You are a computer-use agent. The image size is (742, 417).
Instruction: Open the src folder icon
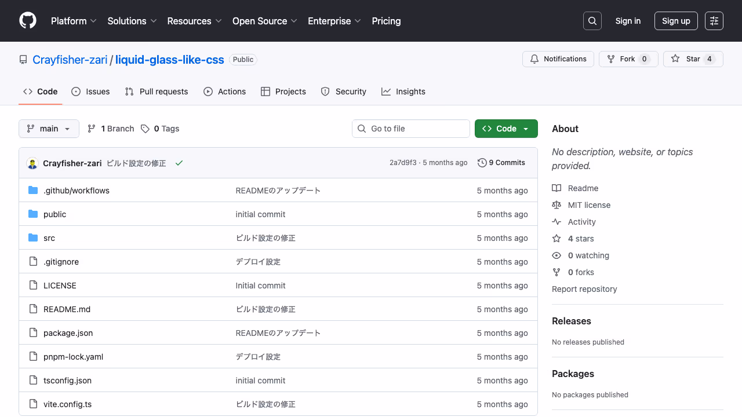[33, 237]
